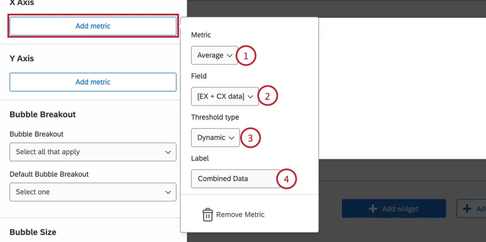Click the chevron on Dynamic dropdown
The height and width of the screenshot is (242, 486).
[232, 138]
